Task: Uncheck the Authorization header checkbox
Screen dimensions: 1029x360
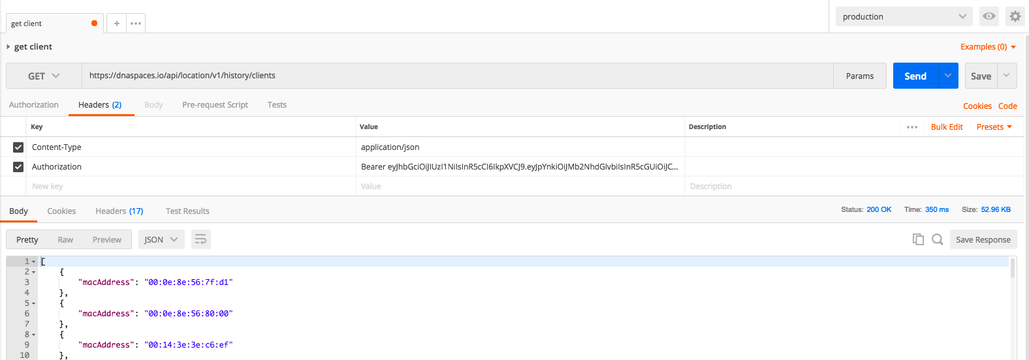Action: (18, 167)
